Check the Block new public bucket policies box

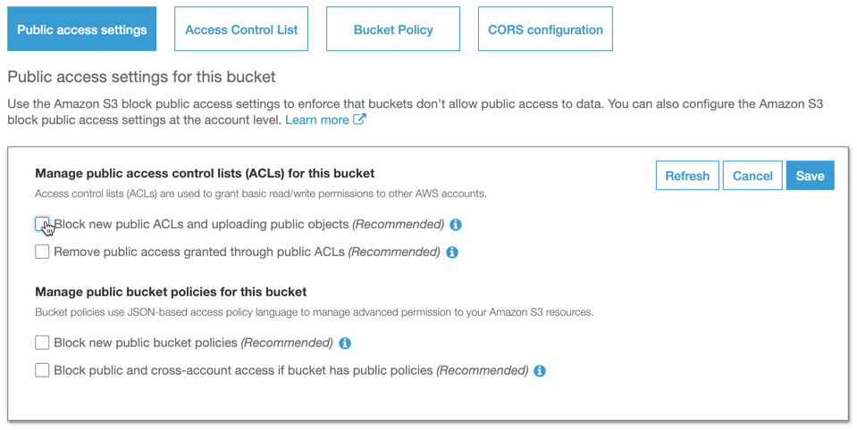(x=42, y=343)
